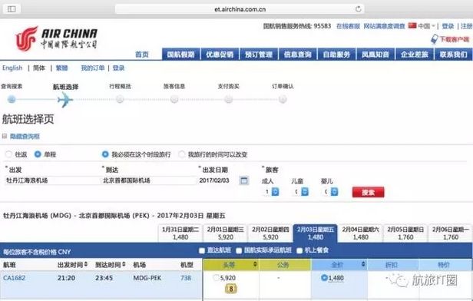Switch to 简体 language link

(x=39, y=68)
